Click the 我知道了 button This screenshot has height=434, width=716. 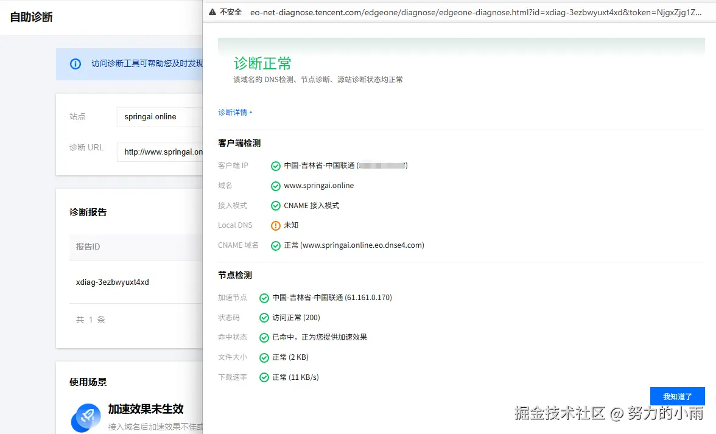tap(678, 396)
